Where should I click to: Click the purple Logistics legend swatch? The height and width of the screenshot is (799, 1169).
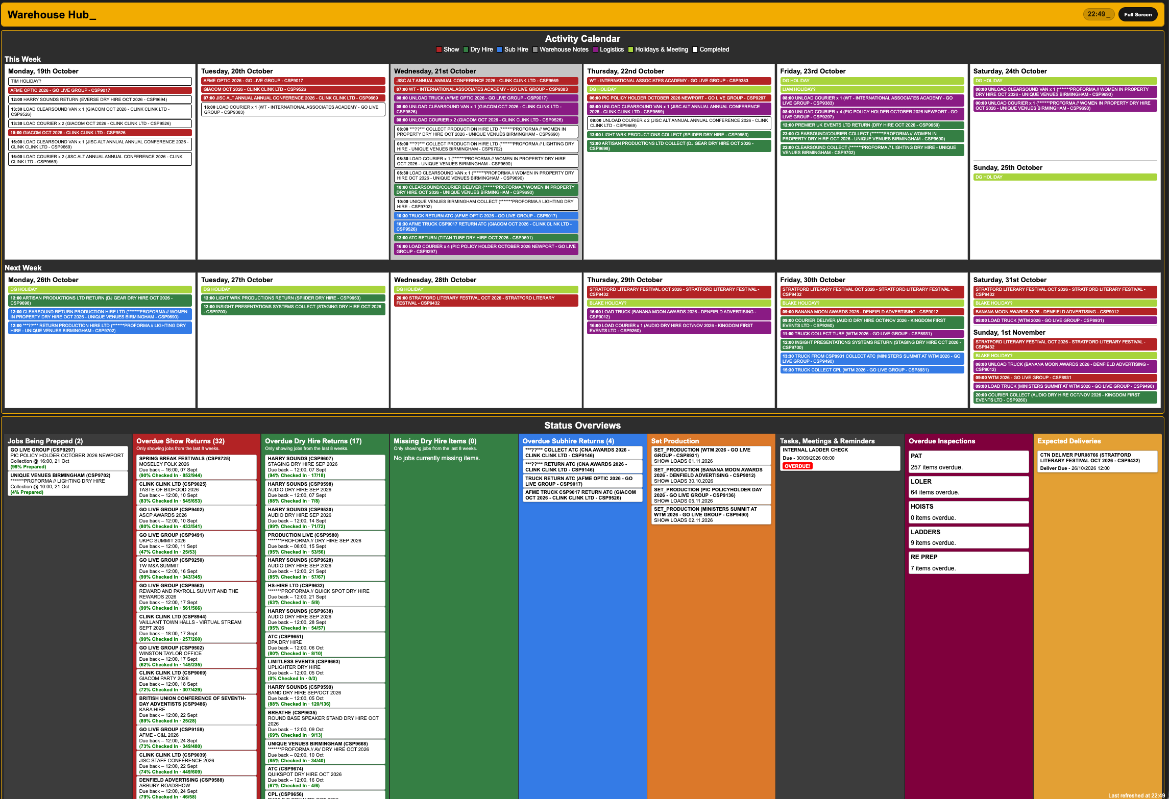(595, 49)
